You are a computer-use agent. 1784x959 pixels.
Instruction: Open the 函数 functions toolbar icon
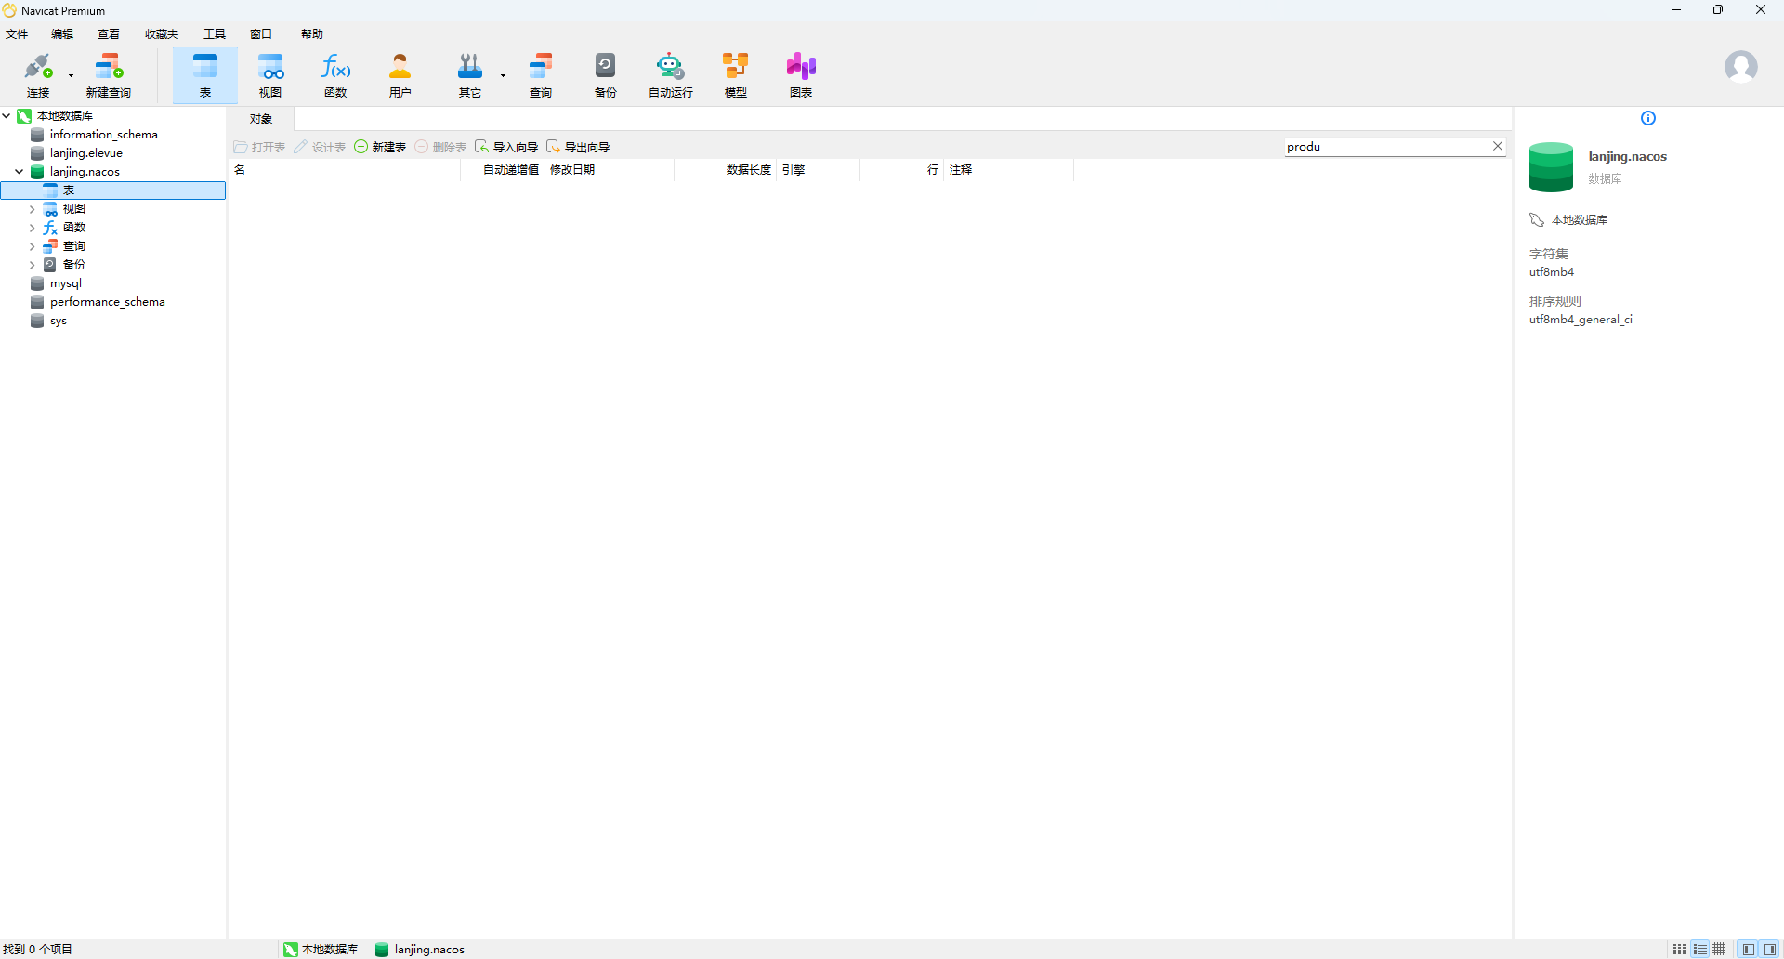335,75
